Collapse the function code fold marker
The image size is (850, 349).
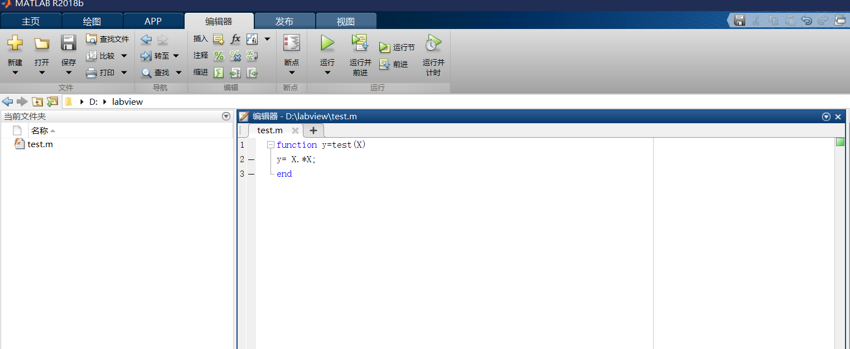(x=271, y=145)
